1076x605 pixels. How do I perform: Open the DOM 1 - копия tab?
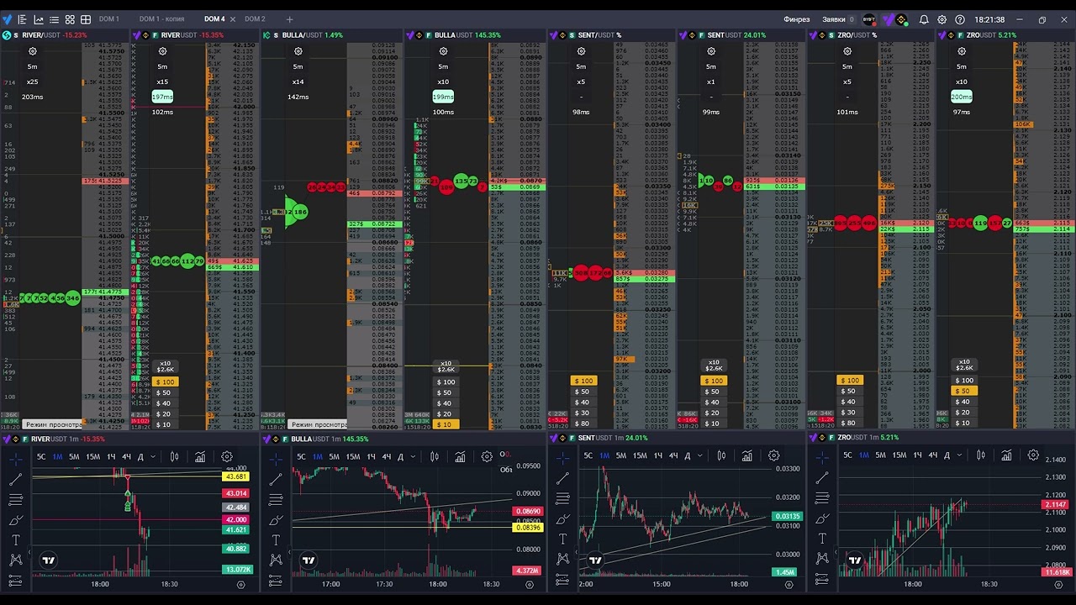coord(161,19)
